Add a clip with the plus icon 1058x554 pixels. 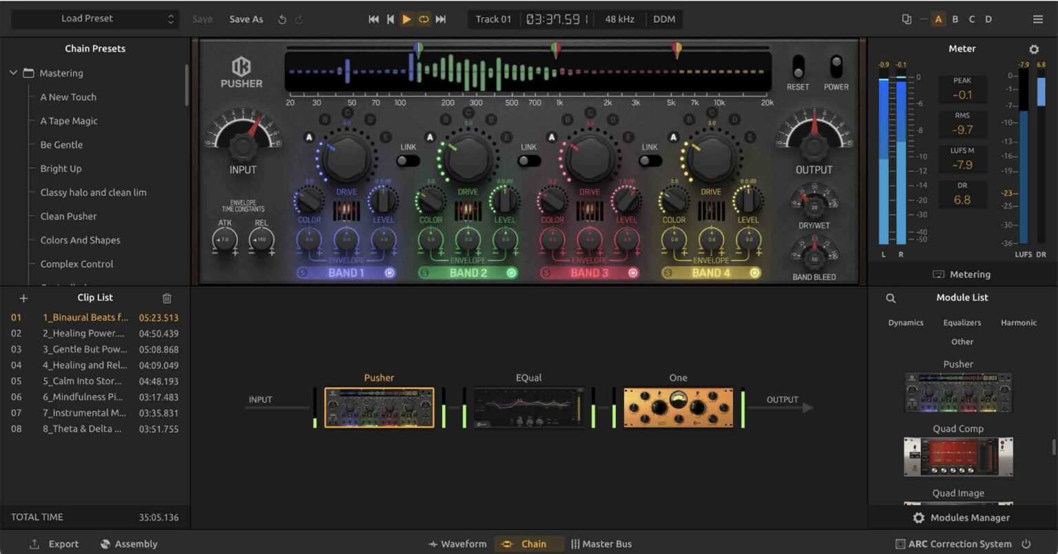(x=23, y=298)
